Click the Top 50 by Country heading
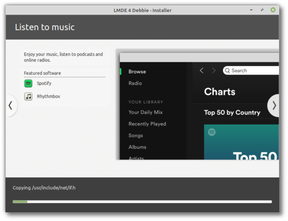This screenshot has height=221, width=288. [x=232, y=113]
